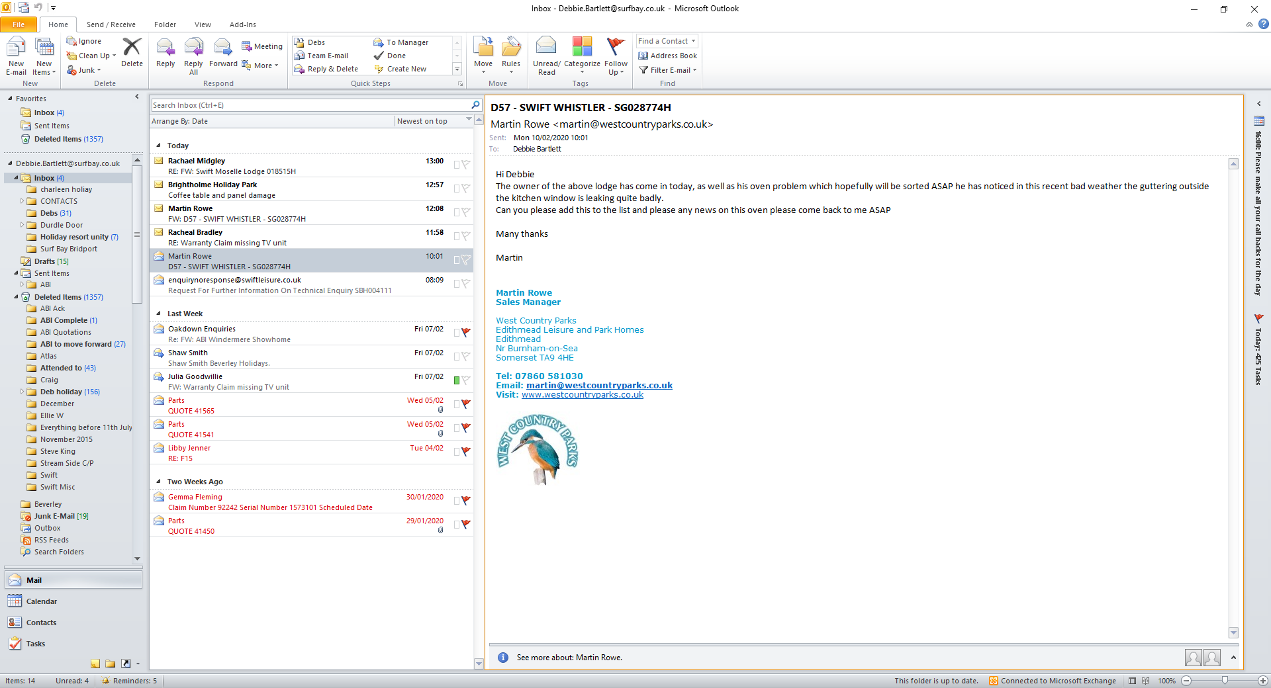Run the Reply & Delete quick step
Image resolution: width=1271 pixels, height=688 pixels.
coord(326,69)
